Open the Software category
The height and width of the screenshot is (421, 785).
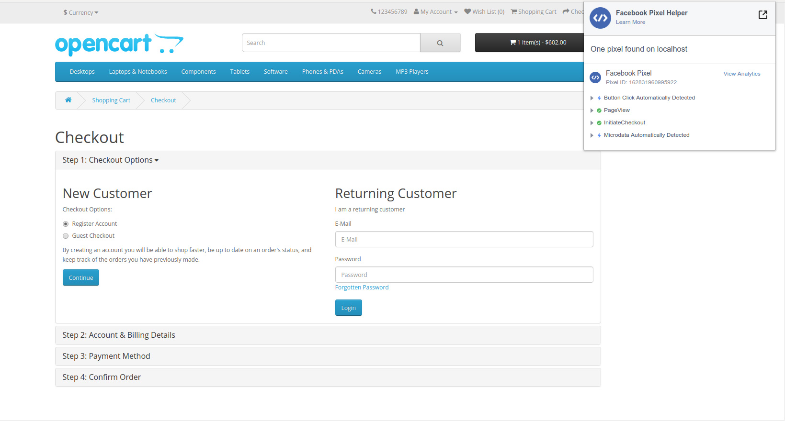coord(276,72)
